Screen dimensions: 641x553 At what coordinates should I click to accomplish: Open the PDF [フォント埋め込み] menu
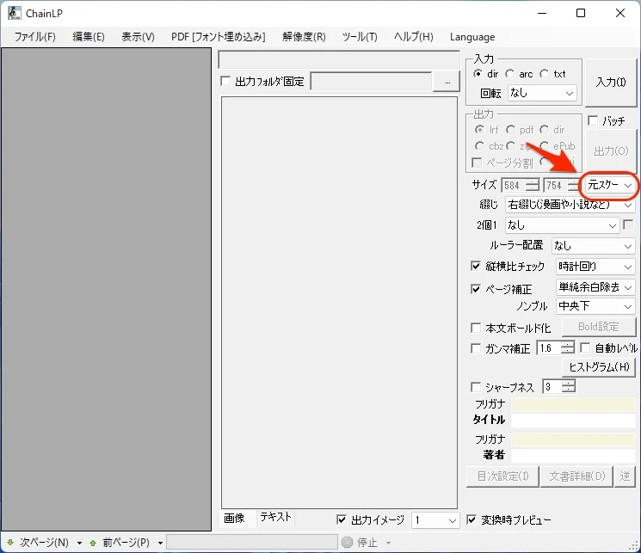(x=218, y=37)
